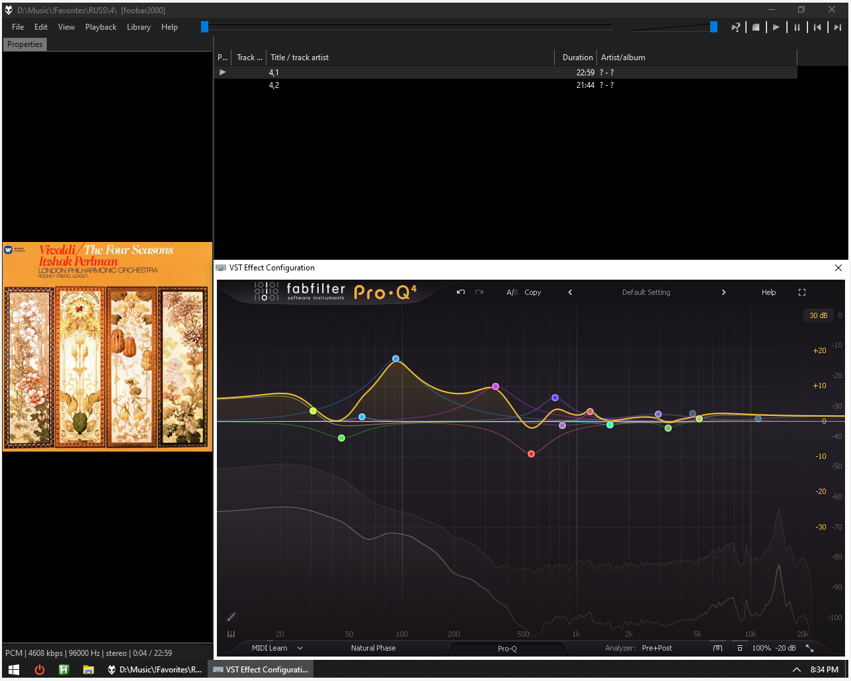Viewport: 851px width, 681px height.
Task: Activate the EQ sketch pencil tool
Action: click(x=231, y=617)
